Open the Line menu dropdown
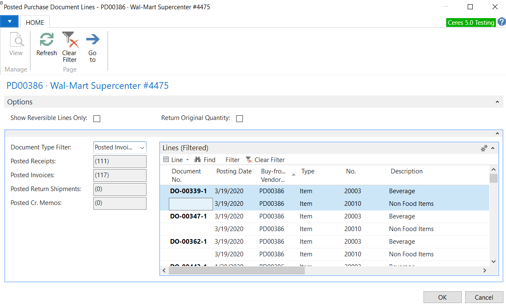 176,160
